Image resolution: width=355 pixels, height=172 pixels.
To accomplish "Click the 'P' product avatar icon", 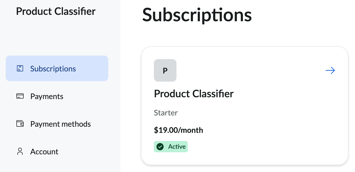I will coord(165,70).
